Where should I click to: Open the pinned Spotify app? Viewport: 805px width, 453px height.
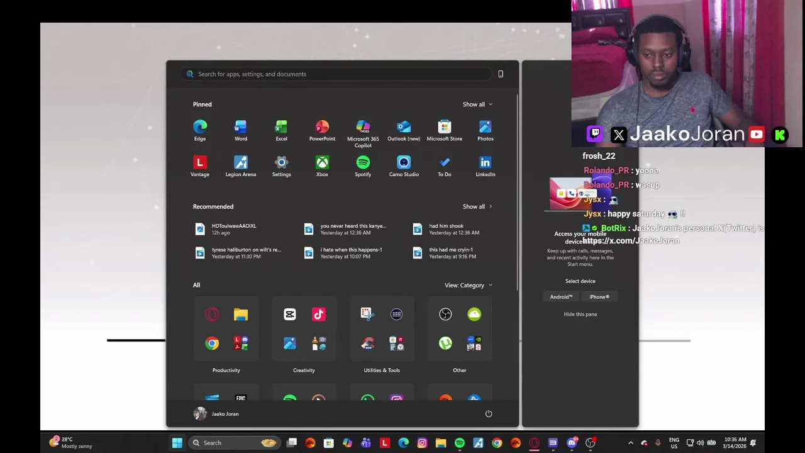[363, 167]
